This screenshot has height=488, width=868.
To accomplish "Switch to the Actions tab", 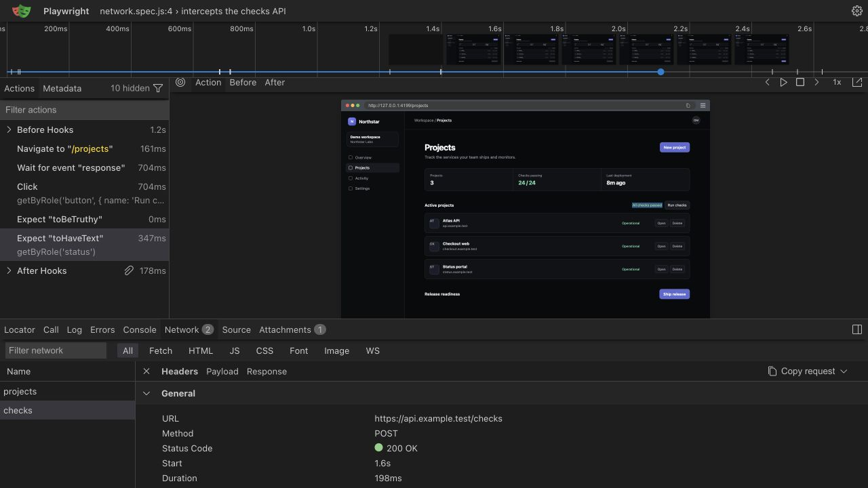I will 19,88.
